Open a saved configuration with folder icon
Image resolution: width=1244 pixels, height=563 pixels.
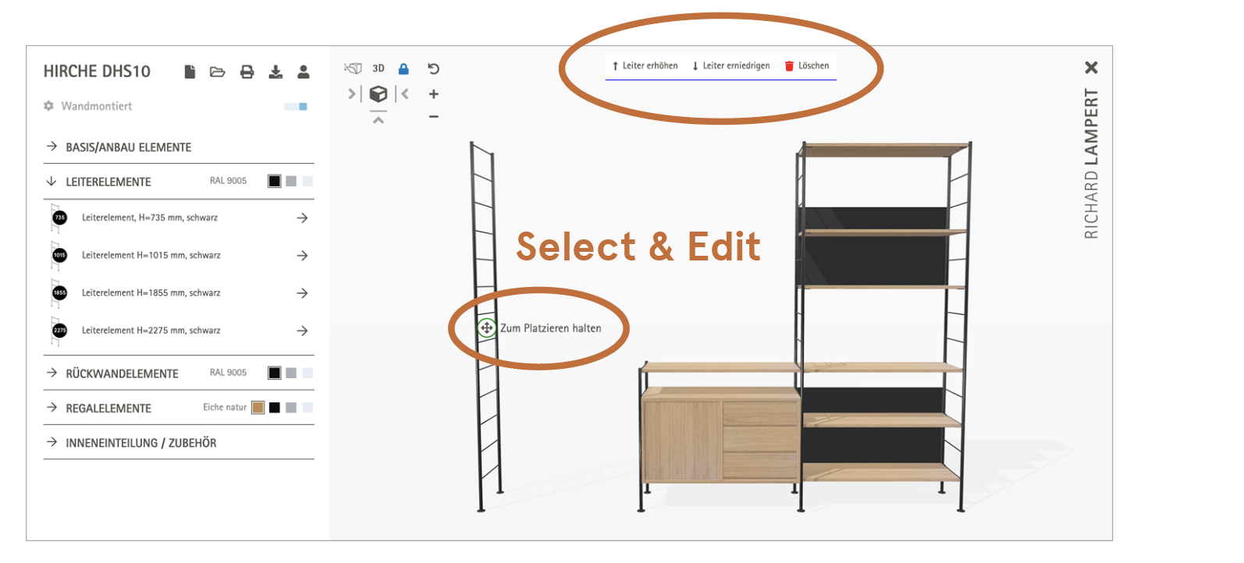218,72
